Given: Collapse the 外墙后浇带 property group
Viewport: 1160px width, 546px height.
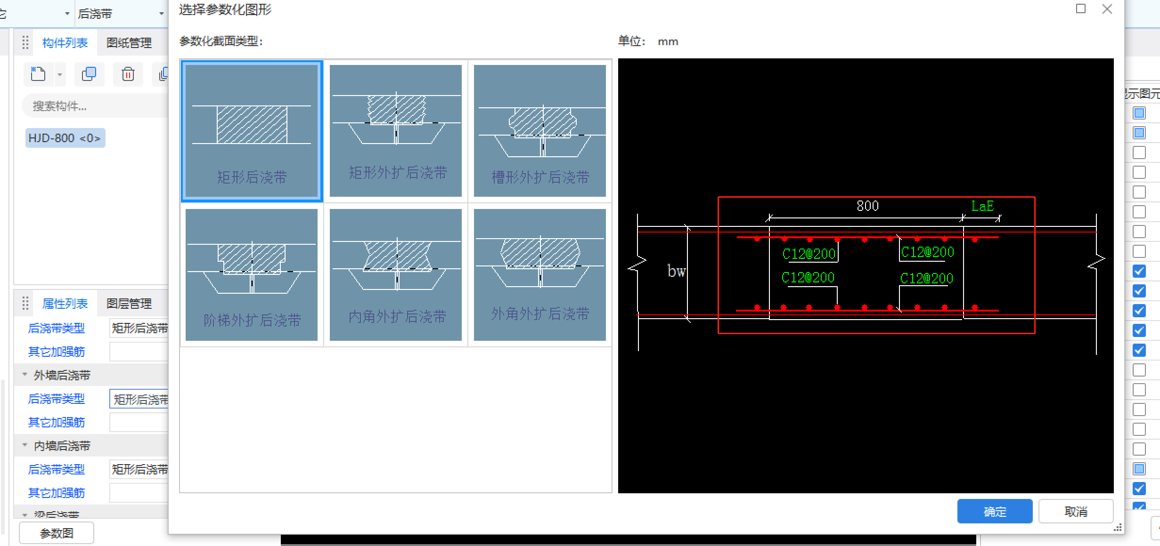Looking at the screenshot, I should 25,375.
